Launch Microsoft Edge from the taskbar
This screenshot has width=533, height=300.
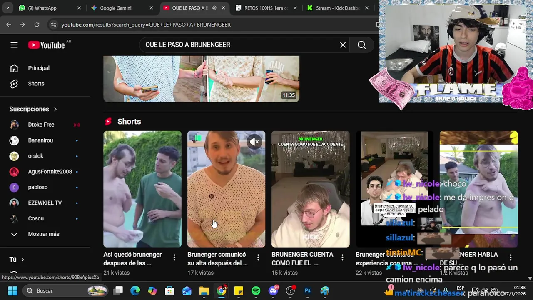tap(135, 291)
